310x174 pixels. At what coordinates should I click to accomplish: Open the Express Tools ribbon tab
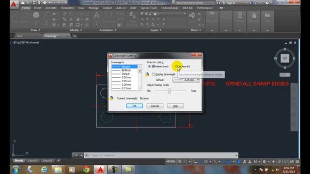(x=149, y=8)
